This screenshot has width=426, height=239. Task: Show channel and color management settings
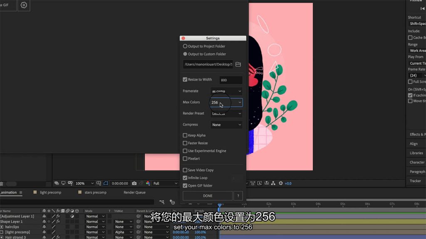tap(148, 183)
